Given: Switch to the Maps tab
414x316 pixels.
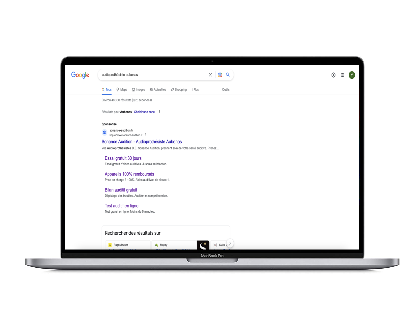Looking at the screenshot, I should (122, 90).
